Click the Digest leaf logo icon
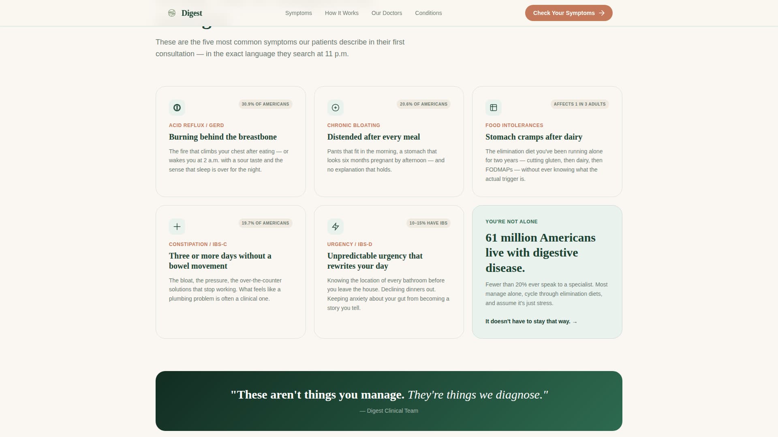Viewport: 778px width, 437px height. [x=171, y=13]
